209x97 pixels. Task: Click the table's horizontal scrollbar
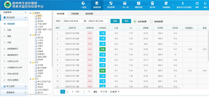[x=117, y=88]
